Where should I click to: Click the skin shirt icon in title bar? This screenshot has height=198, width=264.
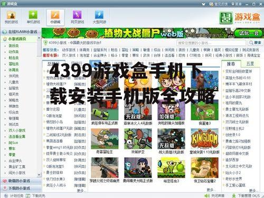[x=204, y=4]
